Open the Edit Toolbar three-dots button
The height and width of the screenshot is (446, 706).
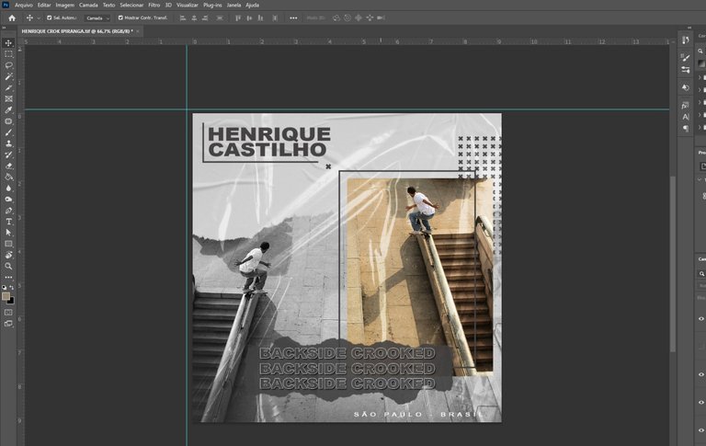[8, 278]
